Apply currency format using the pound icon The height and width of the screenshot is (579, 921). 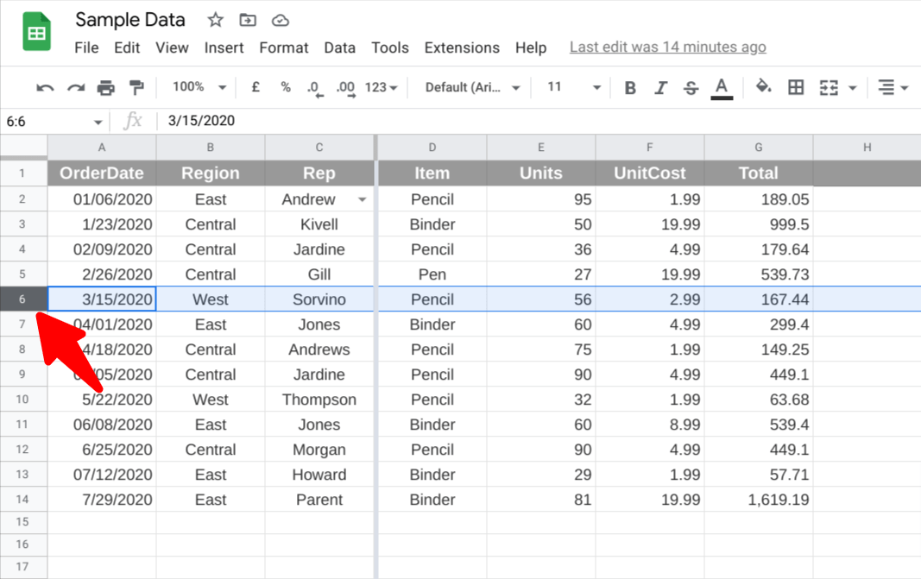255,87
